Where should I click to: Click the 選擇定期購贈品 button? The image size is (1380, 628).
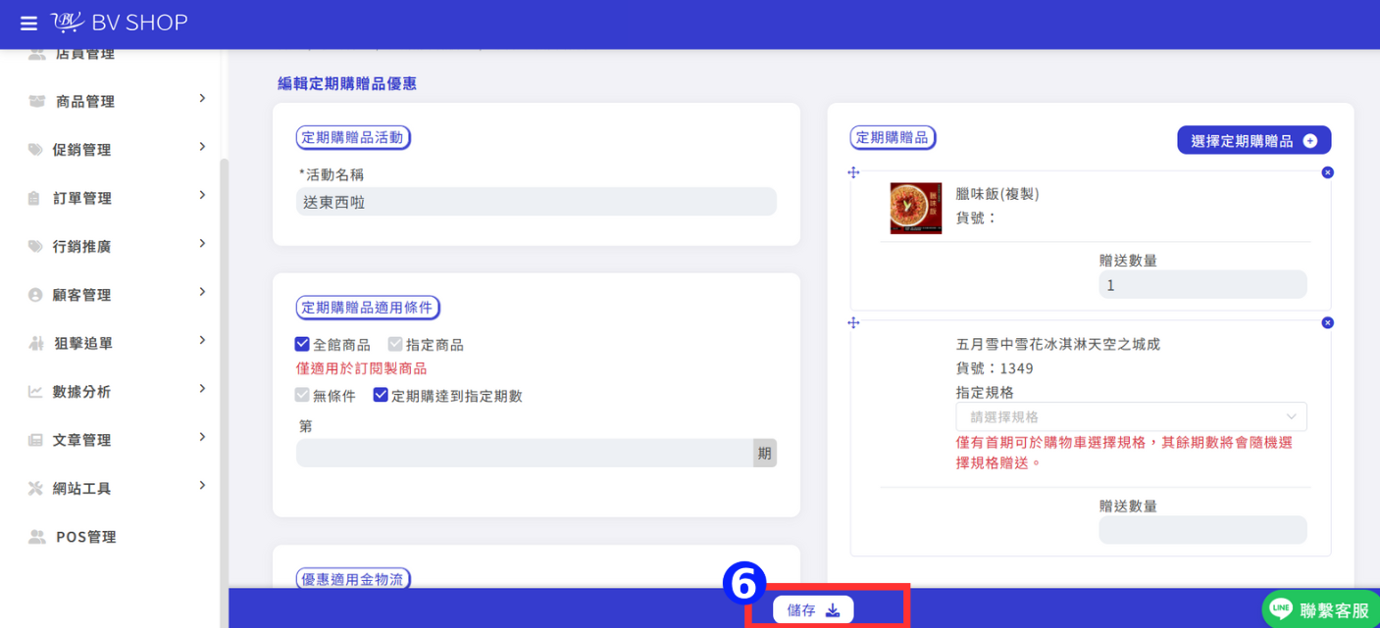[x=1253, y=141]
